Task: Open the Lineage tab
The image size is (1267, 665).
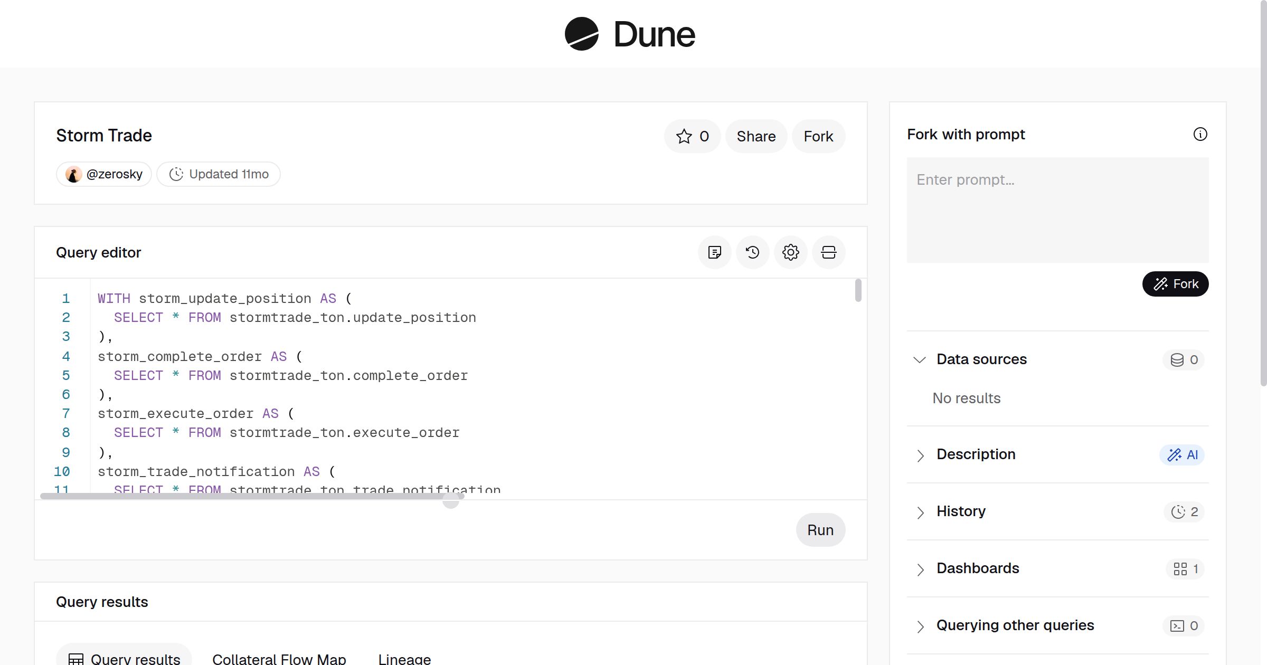Action: [404, 659]
